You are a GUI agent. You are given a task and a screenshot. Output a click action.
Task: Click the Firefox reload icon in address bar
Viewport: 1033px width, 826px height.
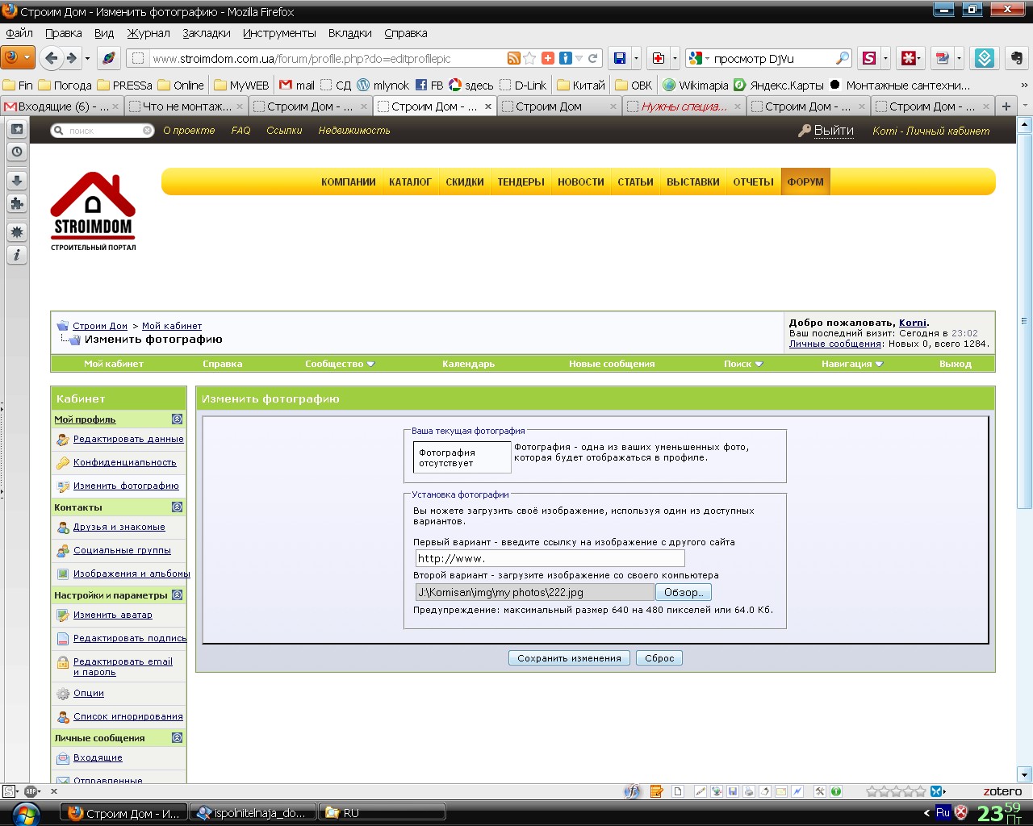(593, 58)
